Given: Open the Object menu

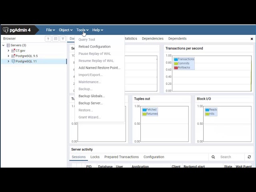Looking at the screenshot, I should point(66,30).
